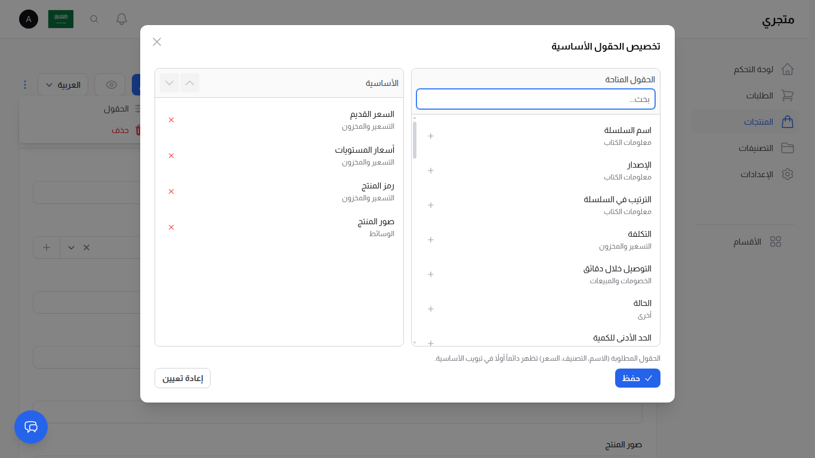Image resolution: width=815 pixels, height=458 pixels.
Task: Click the Saudi flag icon in the header
Action: coord(60,19)
